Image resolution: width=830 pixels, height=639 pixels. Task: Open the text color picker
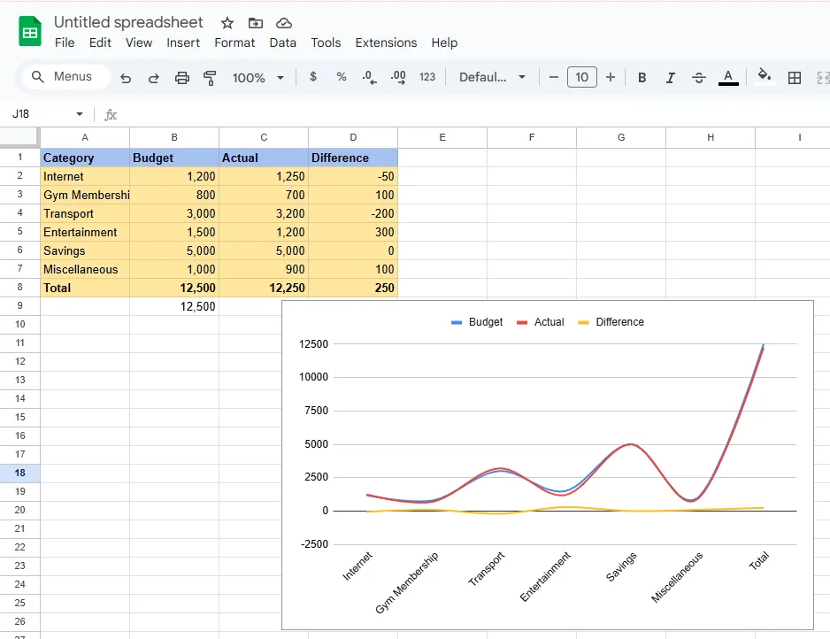(x=727, y=77)
